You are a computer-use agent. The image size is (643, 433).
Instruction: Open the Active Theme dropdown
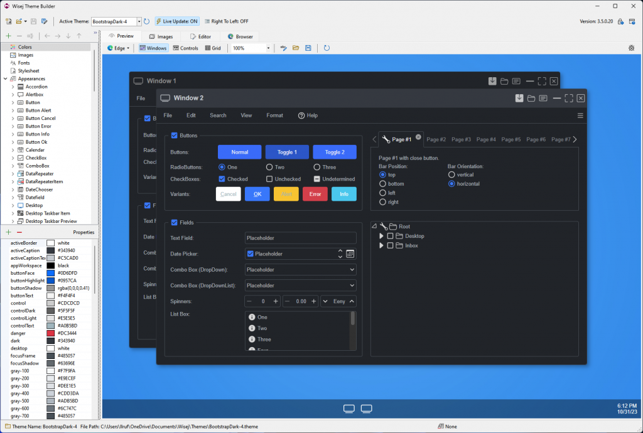pyautogui.click(x=139, y=21)
